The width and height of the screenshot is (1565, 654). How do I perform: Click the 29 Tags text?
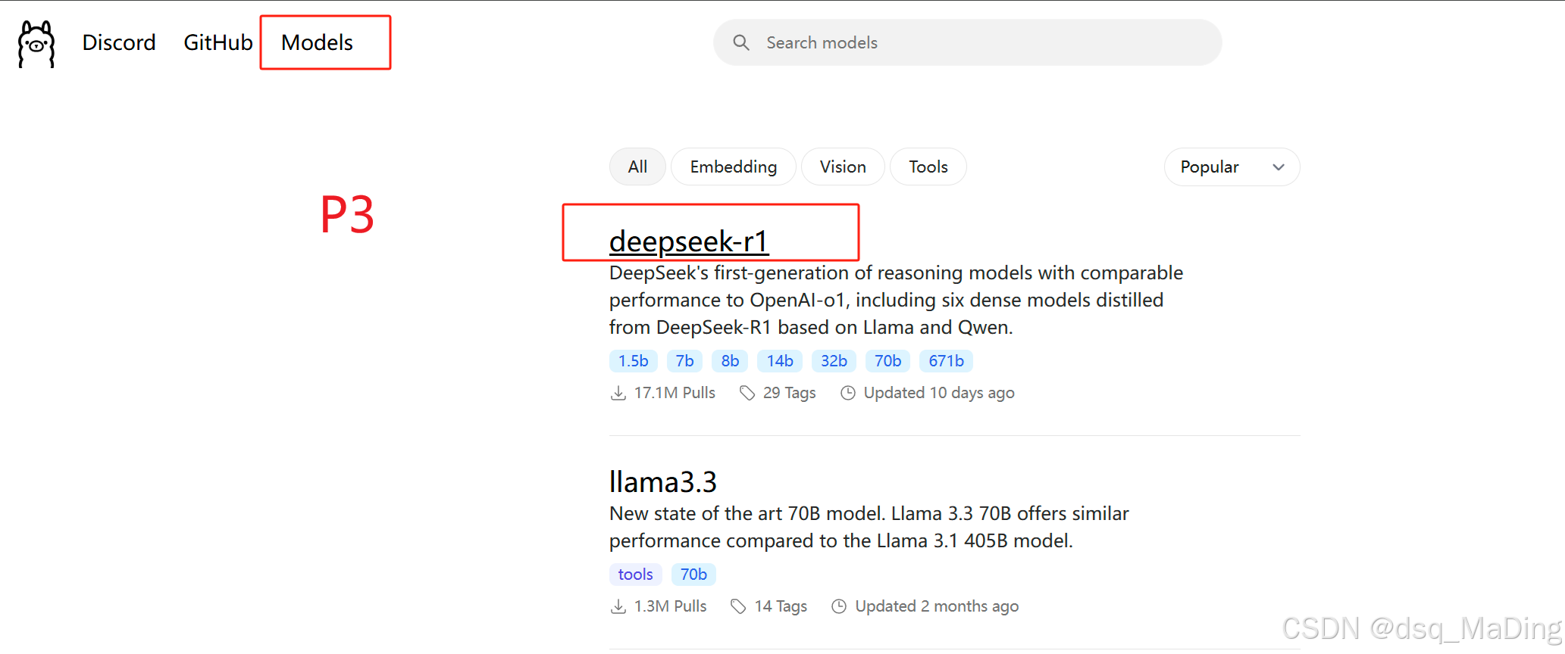789,393
